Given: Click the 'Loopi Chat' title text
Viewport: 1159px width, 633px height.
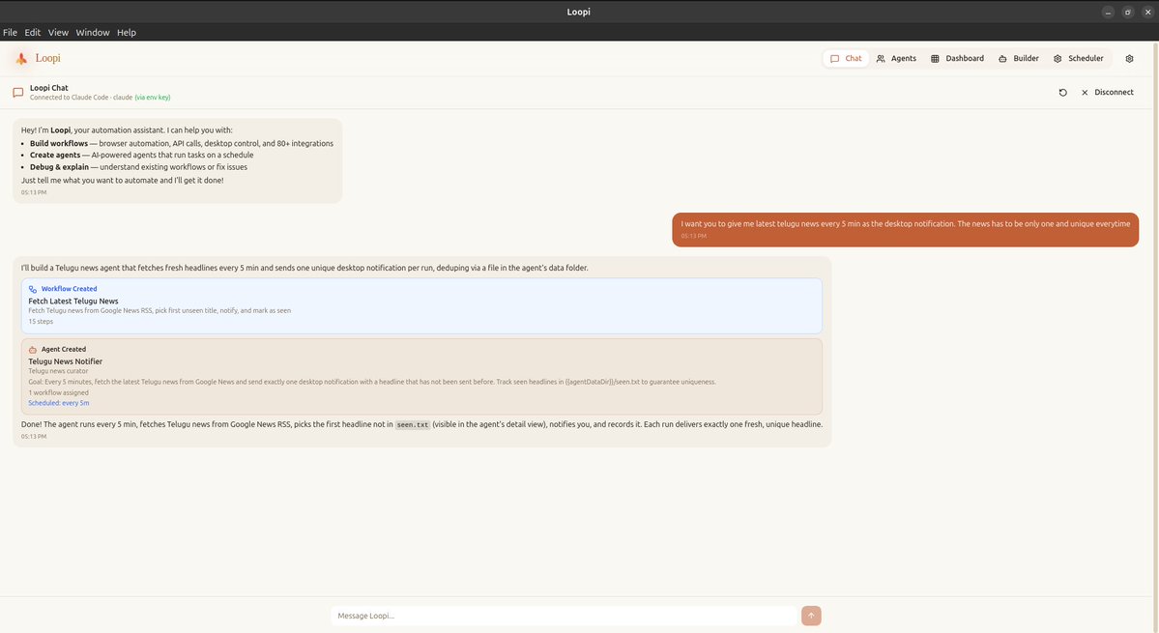Looking at the screenshot, I should coord(48,88).
